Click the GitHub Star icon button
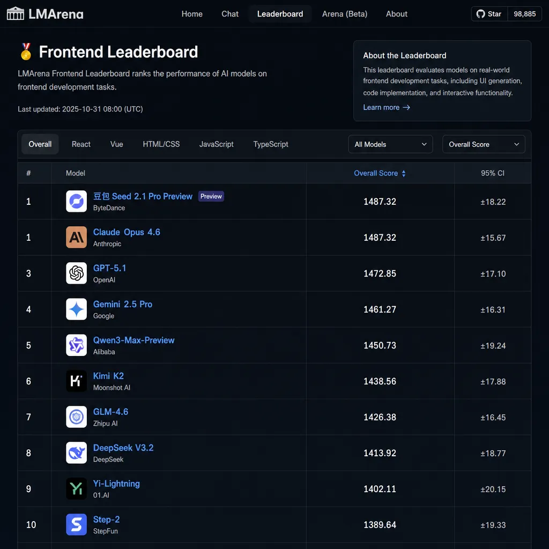The image size is (549, 549). pos(489,14)
